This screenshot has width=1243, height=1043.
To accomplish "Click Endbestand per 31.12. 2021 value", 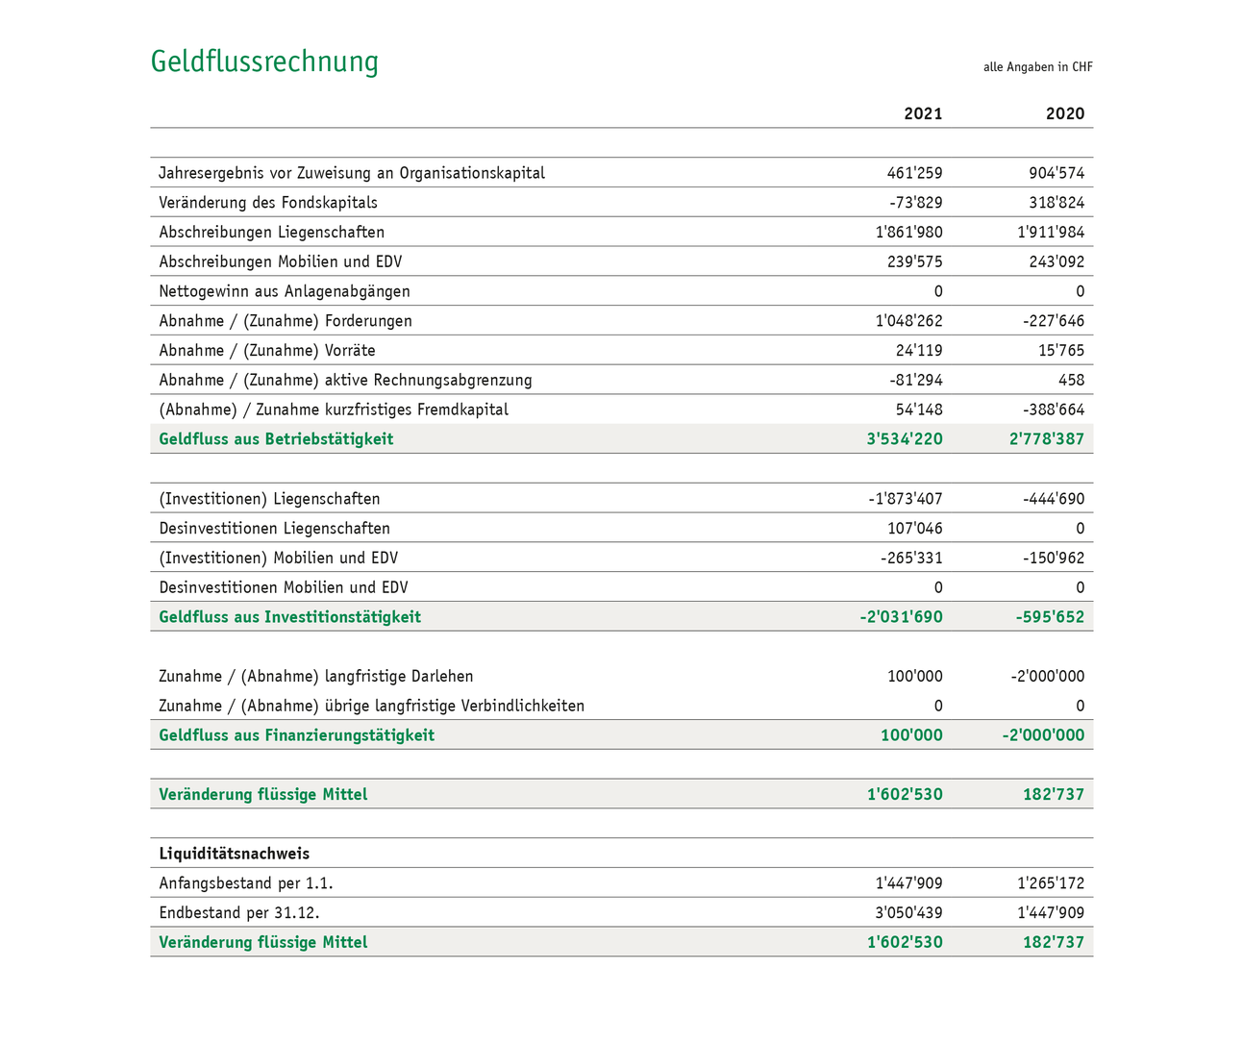I will [x=908, y=913].
